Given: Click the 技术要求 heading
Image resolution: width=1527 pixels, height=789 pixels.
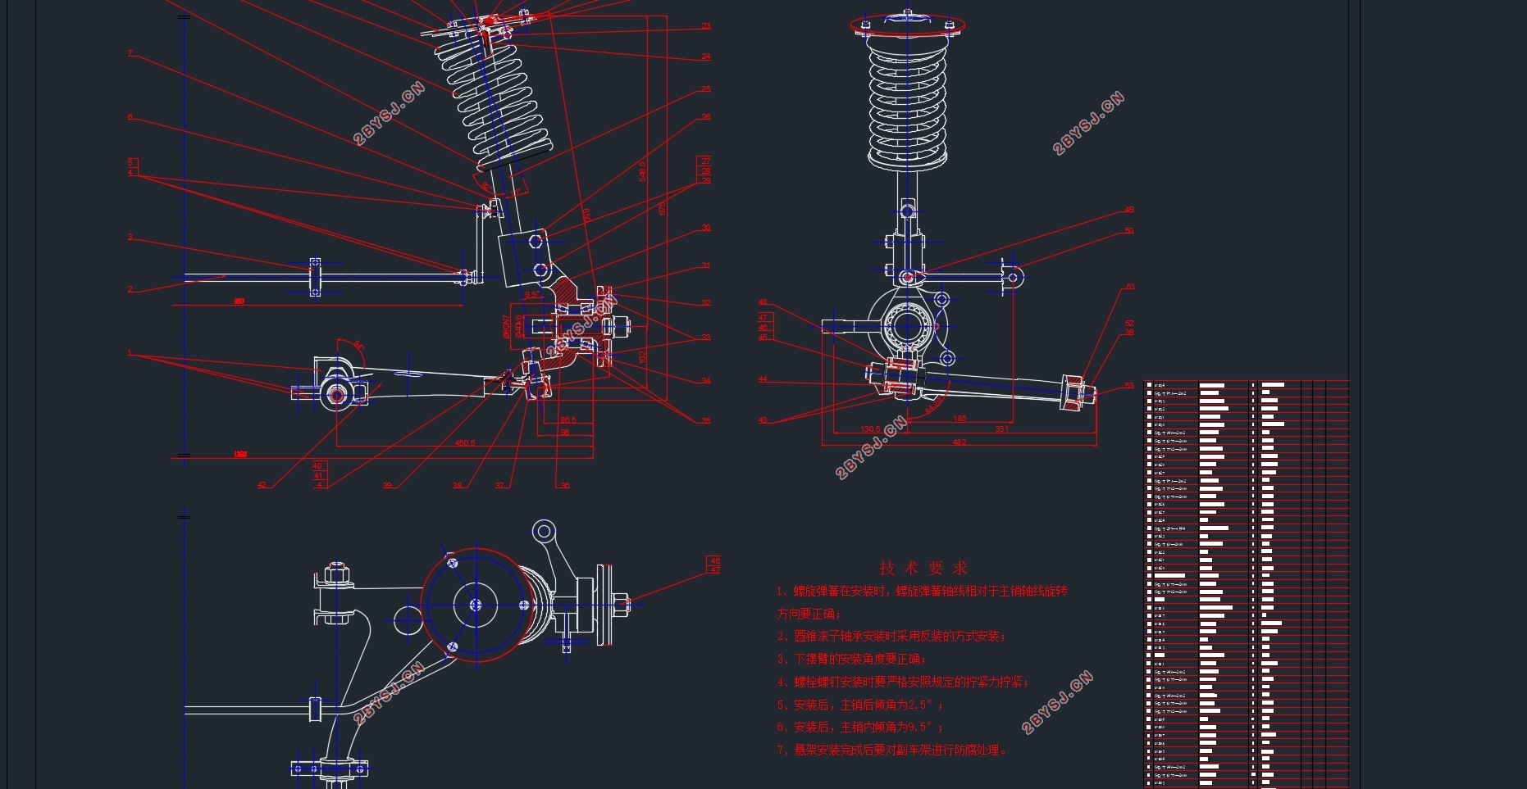Looking at the screenshot, I should click(923, 568).
